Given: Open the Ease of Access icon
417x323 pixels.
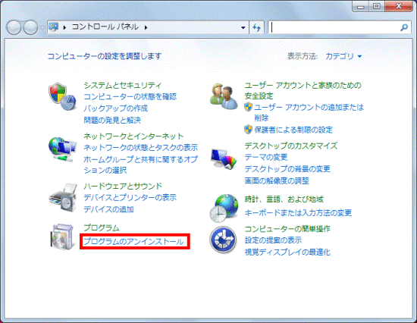Looking at the screenshot, I should (x=223, y=240).
